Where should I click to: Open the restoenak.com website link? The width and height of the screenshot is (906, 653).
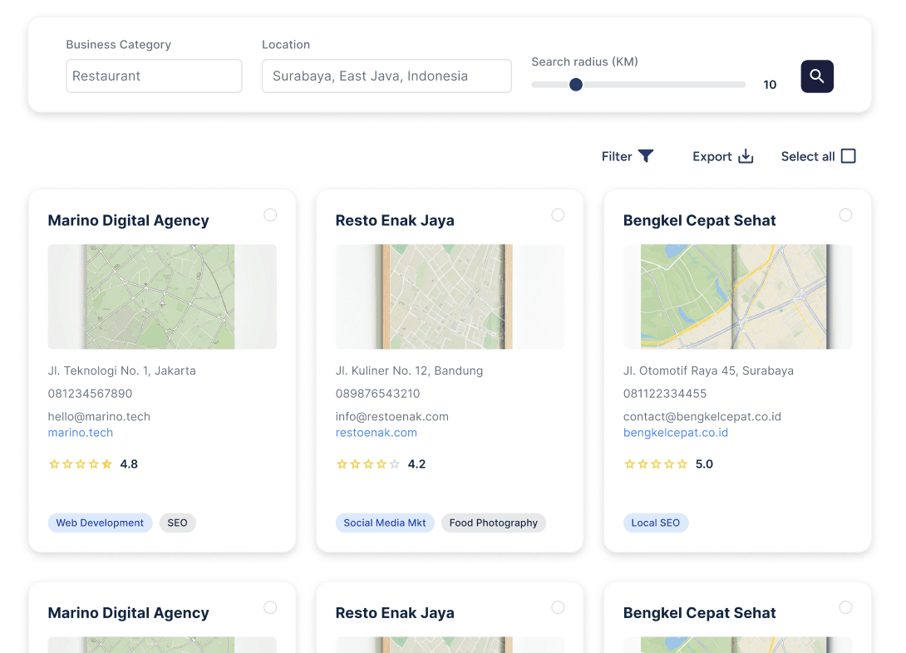pyautogui.click(x=377, y=433)
